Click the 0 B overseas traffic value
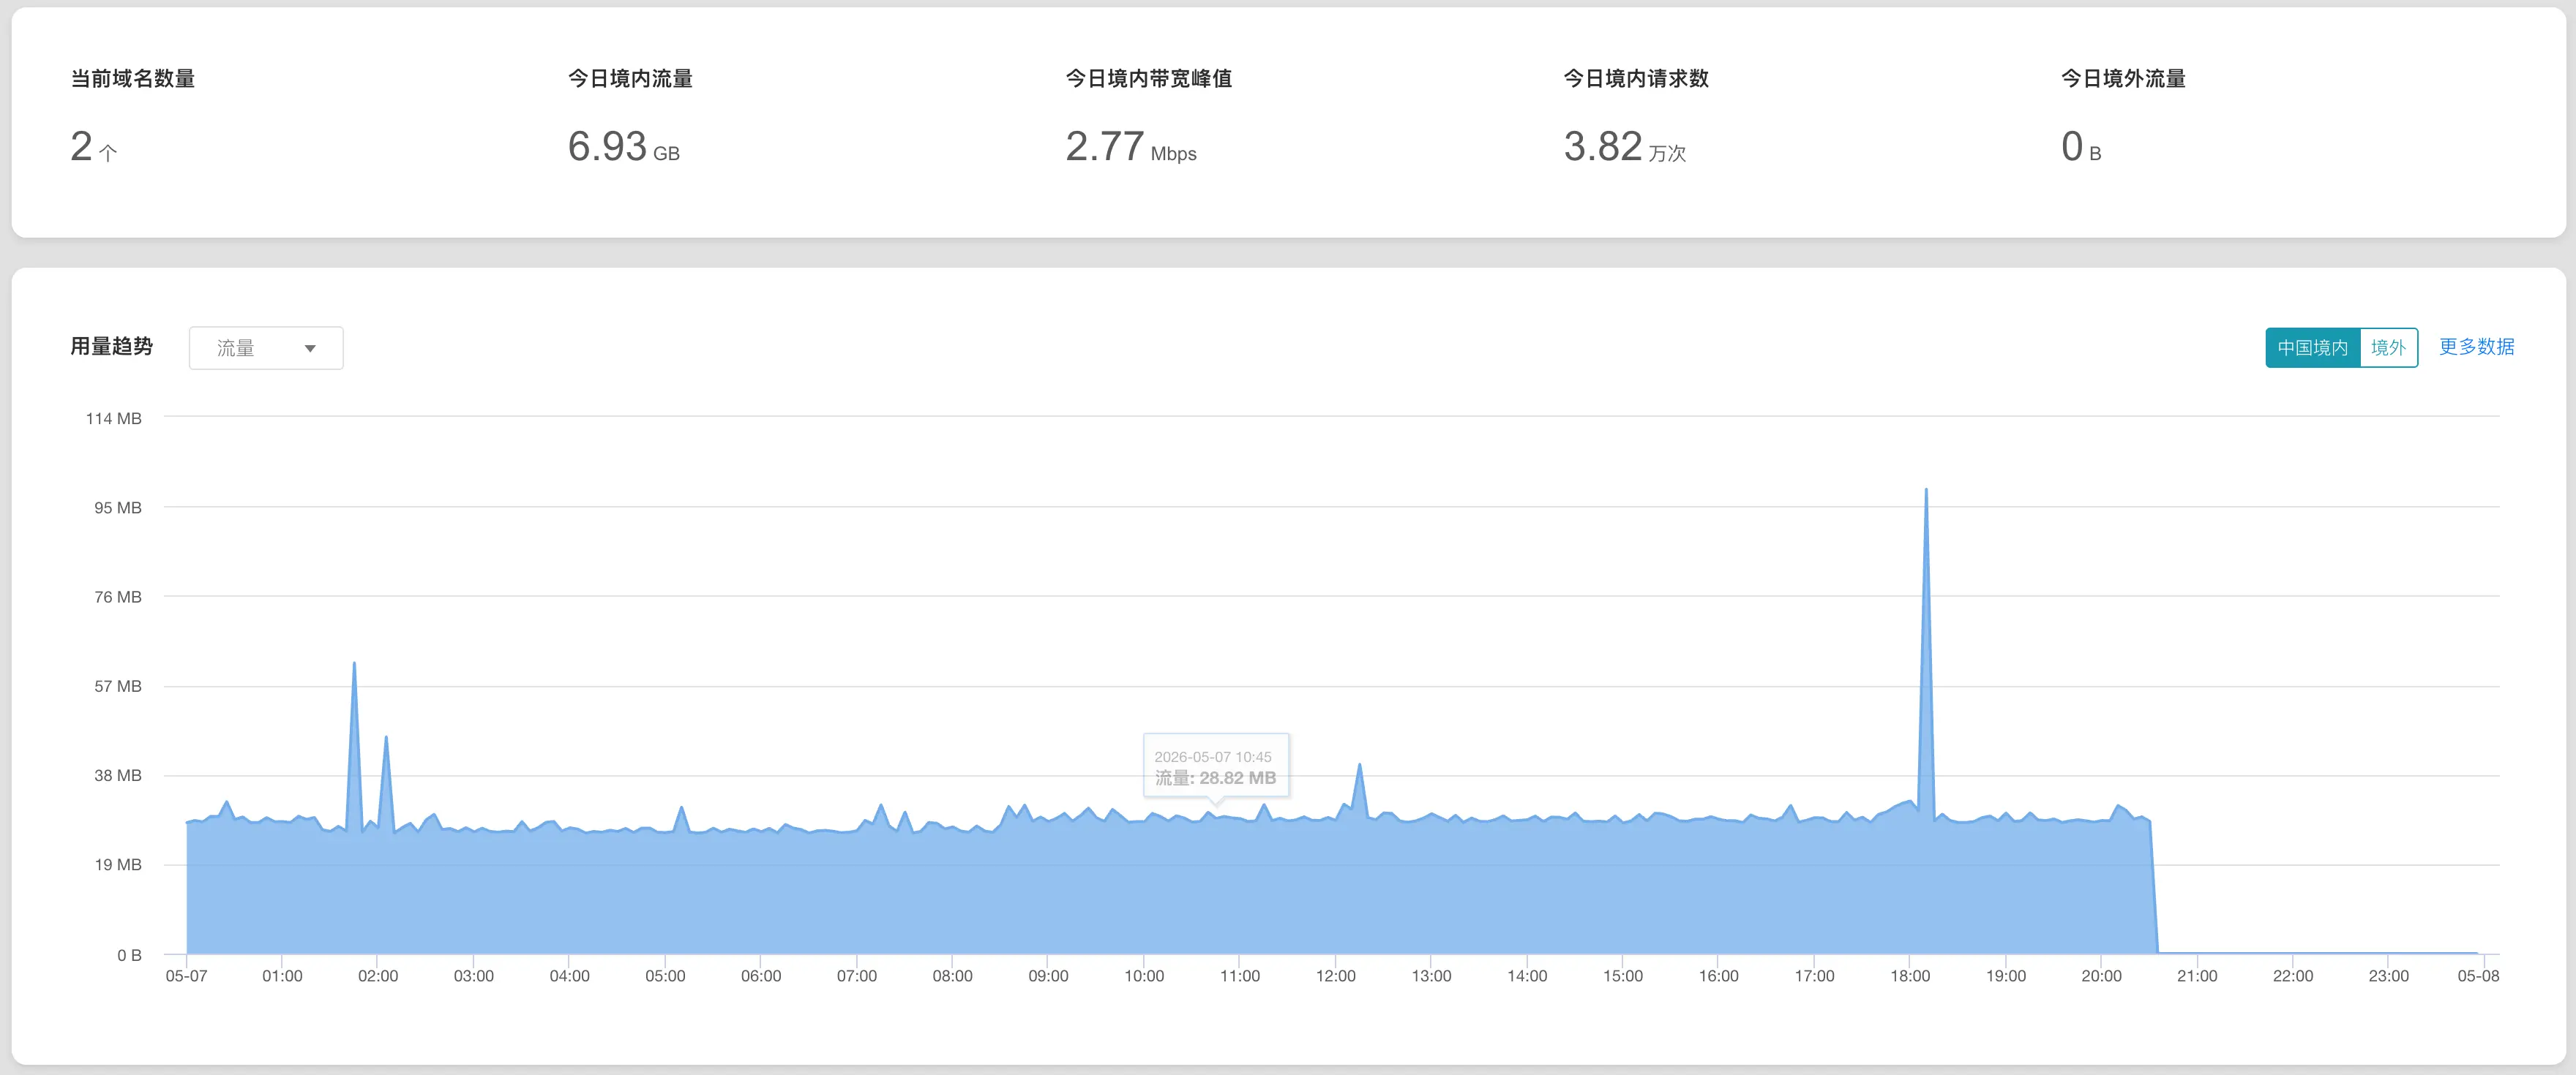2576x1075 pixels. coord(2081,147)
